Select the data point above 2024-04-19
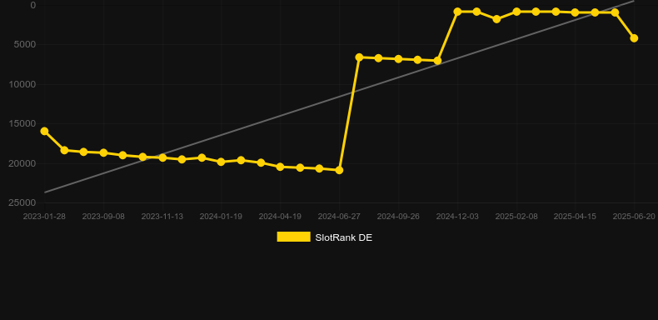 pyautogui.click(x=281, y=167)
